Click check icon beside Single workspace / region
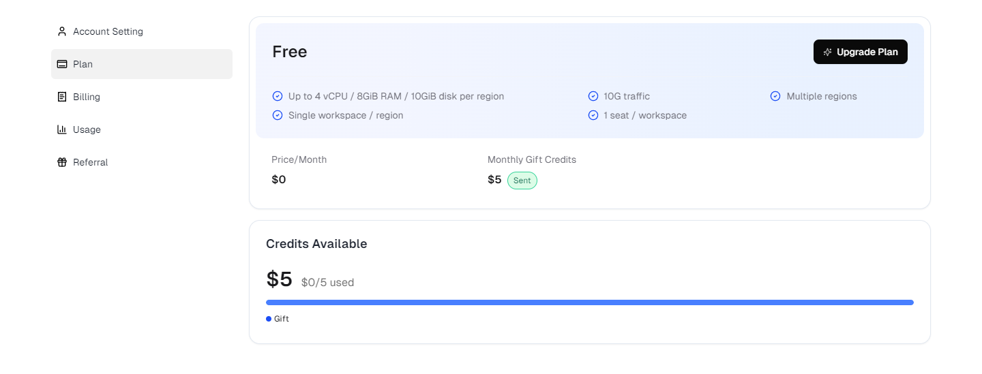This screenshot has width=982, height=374. (278, 115)
